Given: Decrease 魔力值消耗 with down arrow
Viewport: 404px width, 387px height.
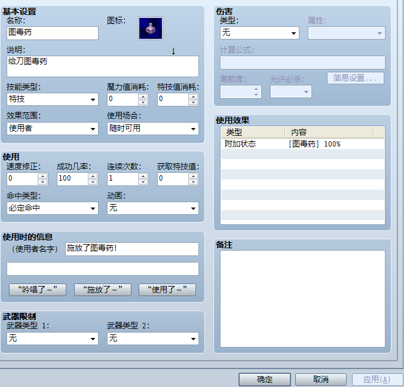Looking at the screenshot, I should pyautogui.click(x=143, y=102).
